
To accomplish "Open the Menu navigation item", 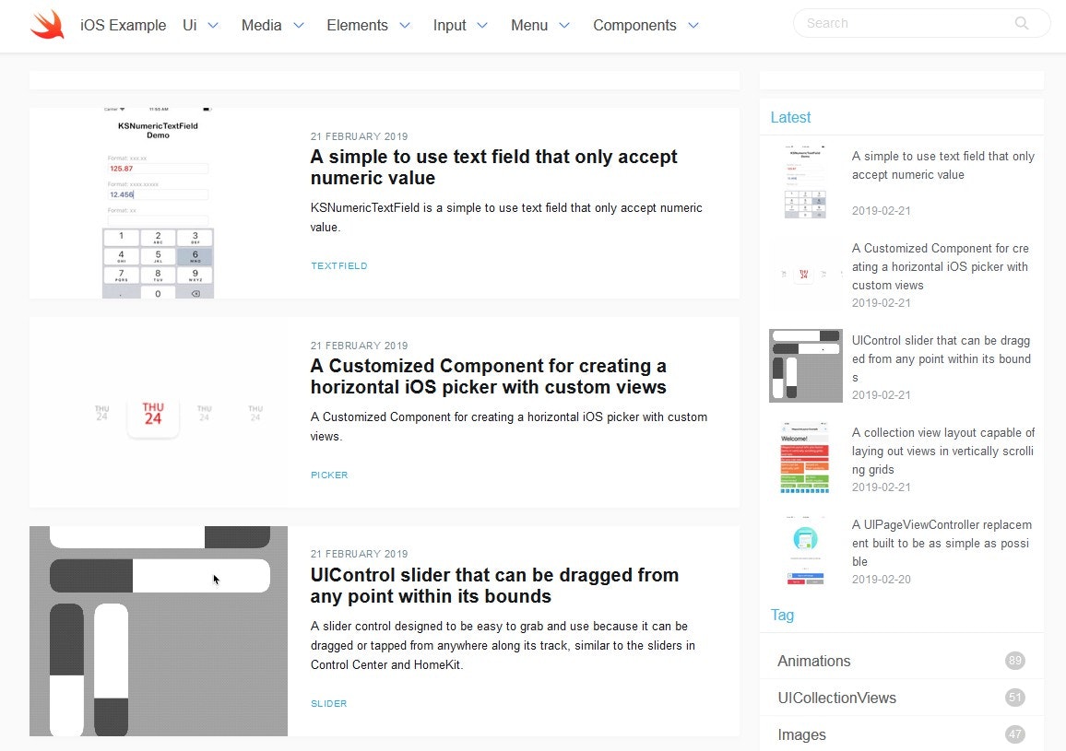I will (529, 25).
